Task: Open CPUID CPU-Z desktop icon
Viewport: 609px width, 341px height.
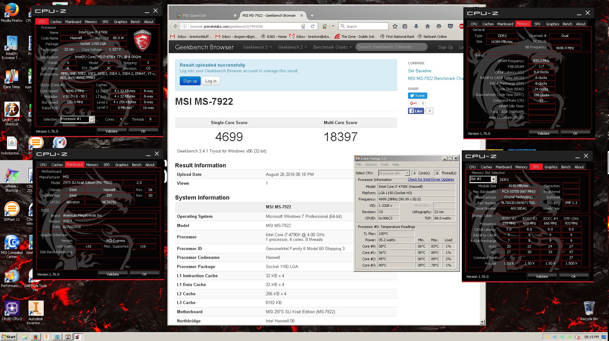Action: coord(12,311)
